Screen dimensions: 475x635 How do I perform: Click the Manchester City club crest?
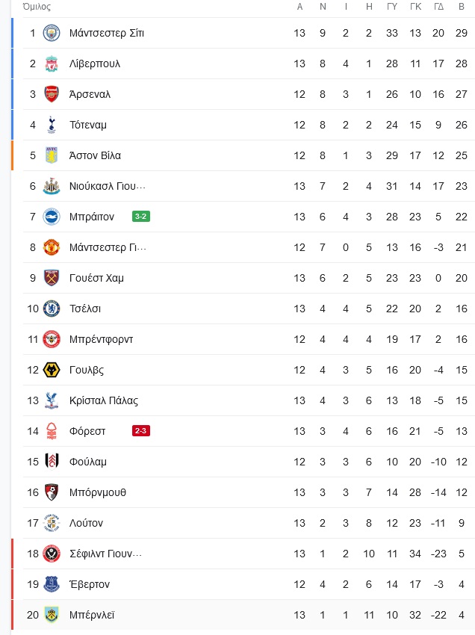coord(52,33)
